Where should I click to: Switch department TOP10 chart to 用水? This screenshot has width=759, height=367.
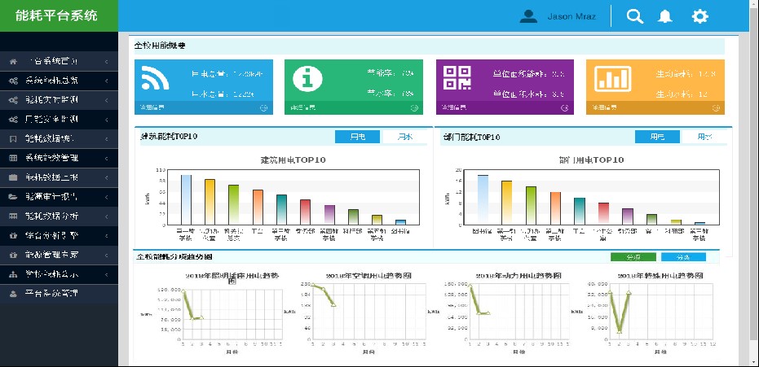click(x=704, y=137)
